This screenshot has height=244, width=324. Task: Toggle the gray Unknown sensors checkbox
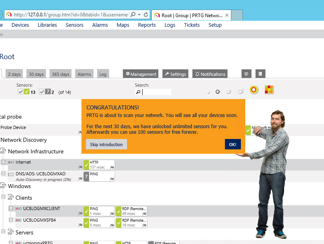(42, 92)
